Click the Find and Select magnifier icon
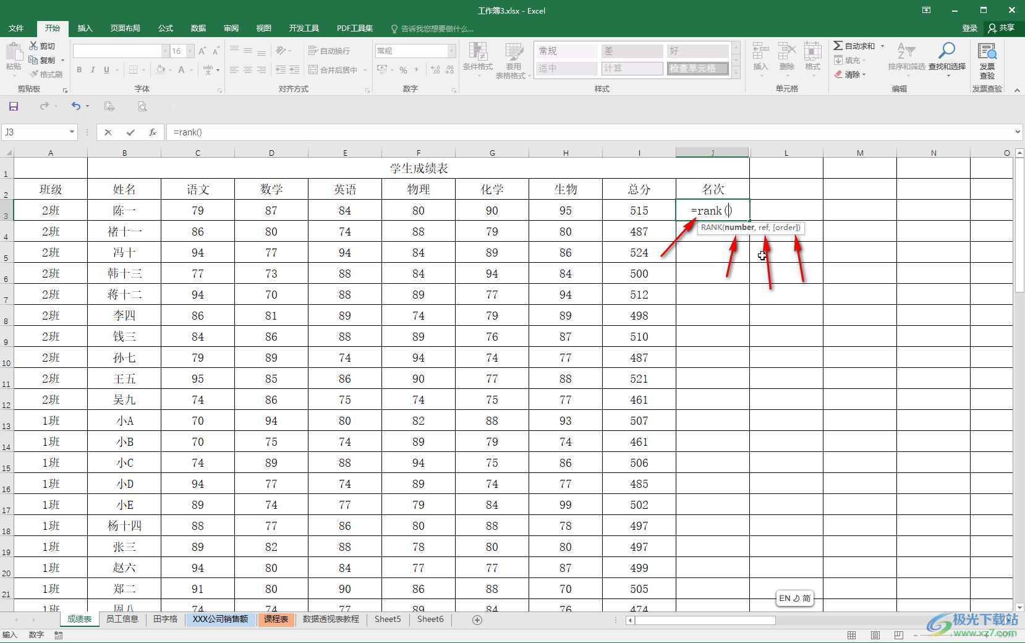Image resolution: width=1025 pixels, height=643 pixels. pyautogui.click(x=946, y=51)
